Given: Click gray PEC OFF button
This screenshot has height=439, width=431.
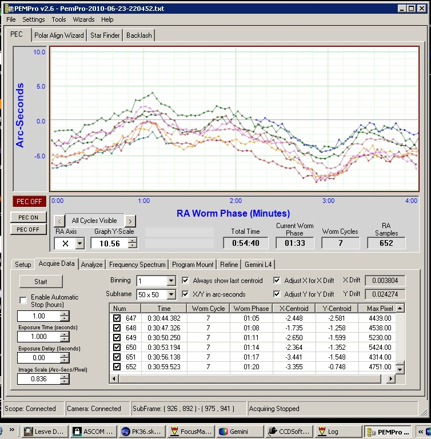Looking at the screenshot, I should tap(28, 229).
